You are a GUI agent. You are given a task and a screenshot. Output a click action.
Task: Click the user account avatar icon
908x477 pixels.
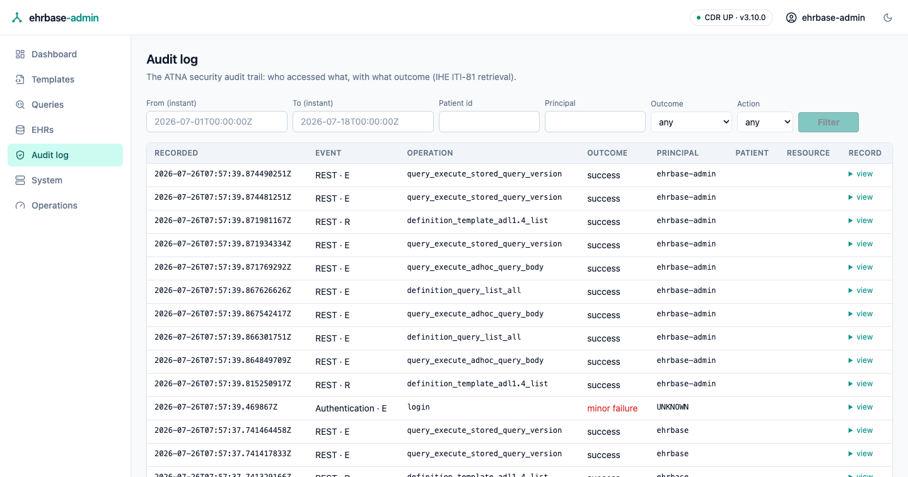click(x=791, y=18)
